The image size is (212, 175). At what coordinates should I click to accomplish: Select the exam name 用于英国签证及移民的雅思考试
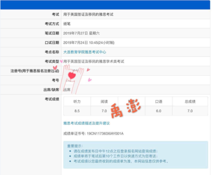click(88, 14)
